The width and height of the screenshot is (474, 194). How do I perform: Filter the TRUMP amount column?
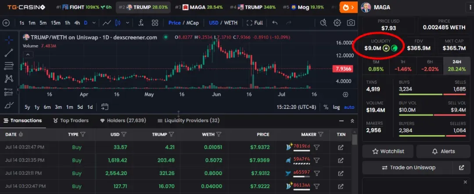coord(172,134)
